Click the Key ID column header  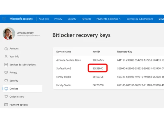[x=96, y=51]
